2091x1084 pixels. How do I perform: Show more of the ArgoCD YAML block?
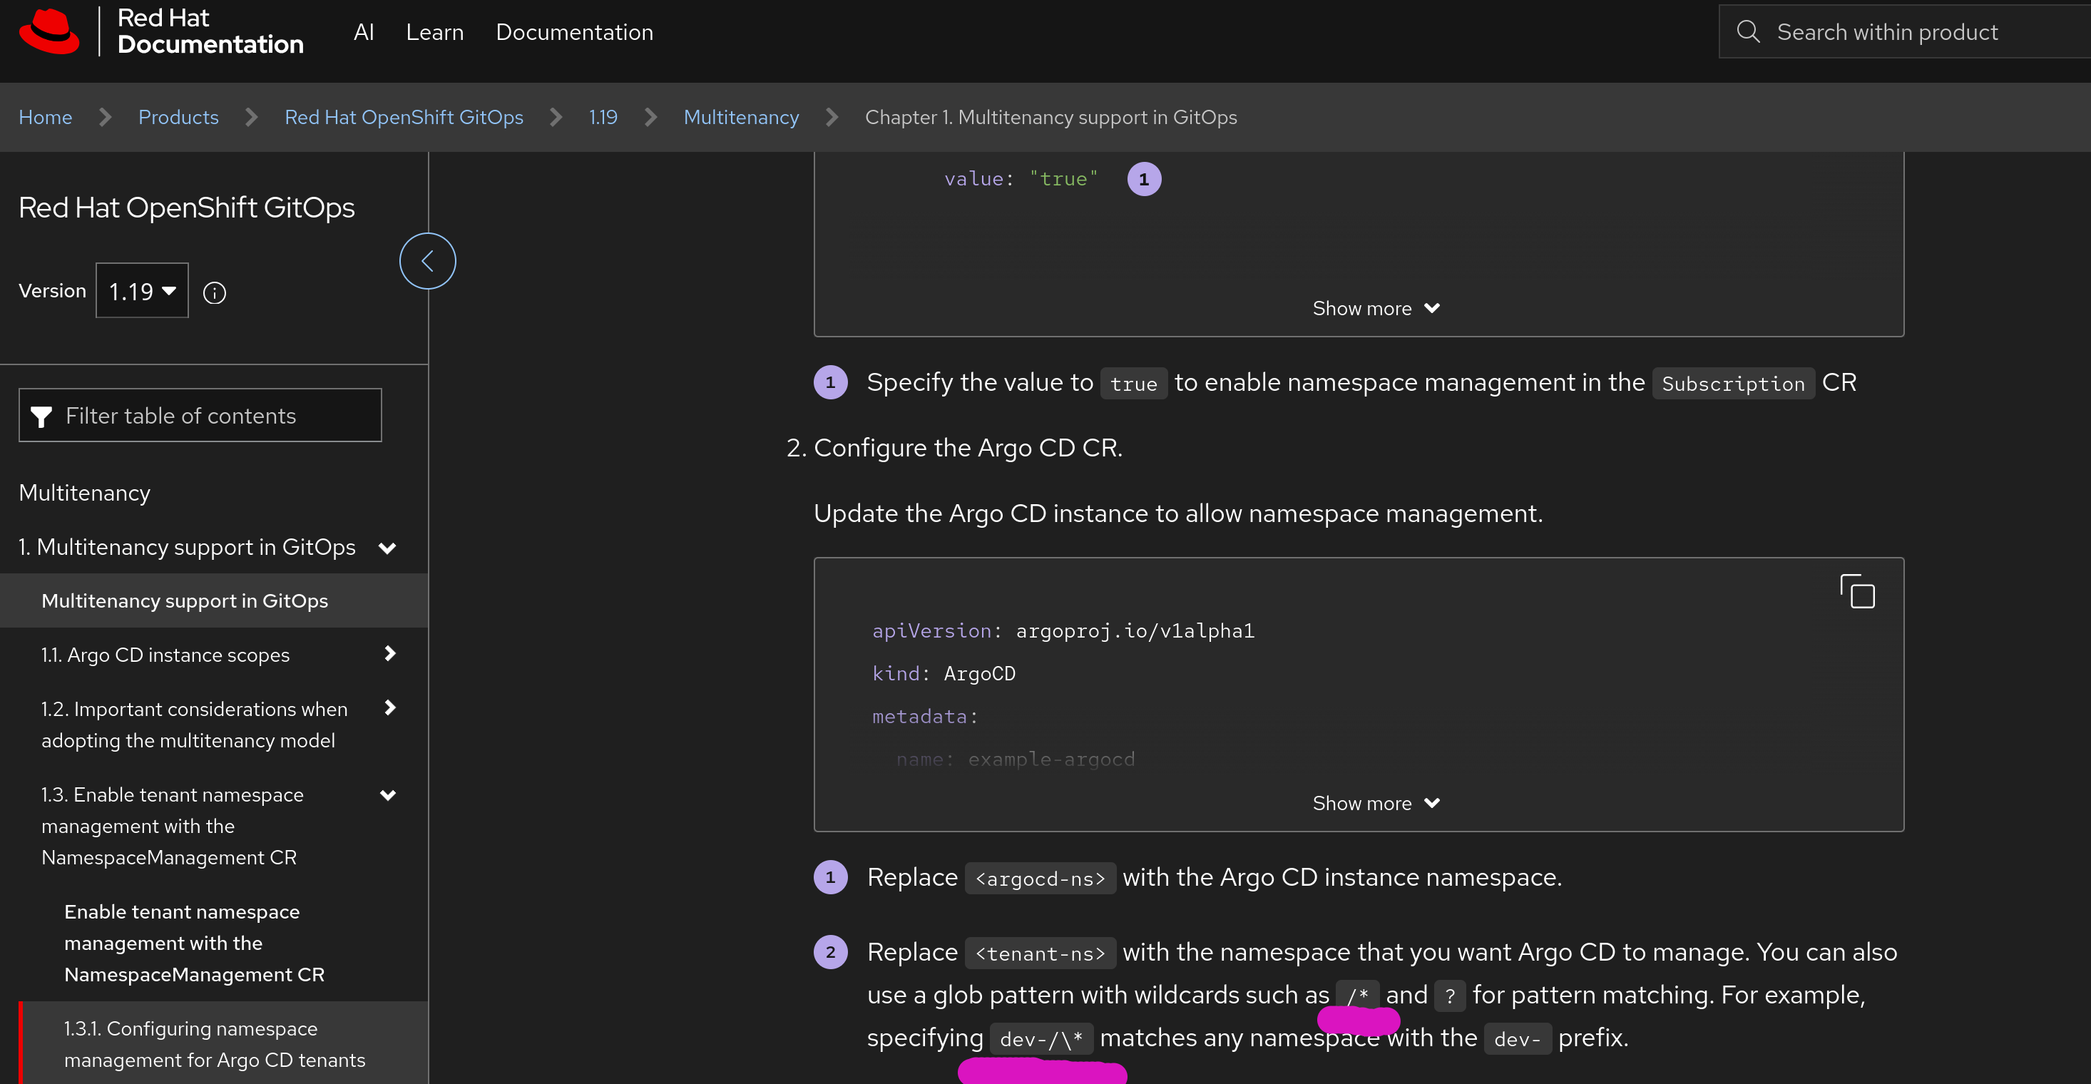coord(1375,803)
